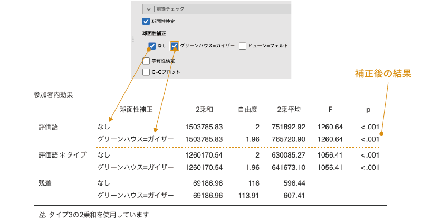Image resolution: width=422 pixels, height=223 pixels.
Task: Click the panel resize grip dots
Action: click(x=132, y=40)
